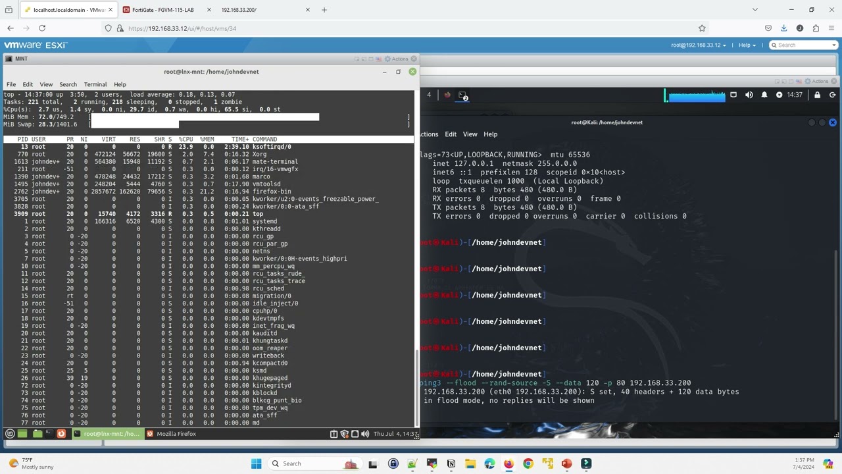
Task: Click the Kali log out icon
Action: click(832, 95)
